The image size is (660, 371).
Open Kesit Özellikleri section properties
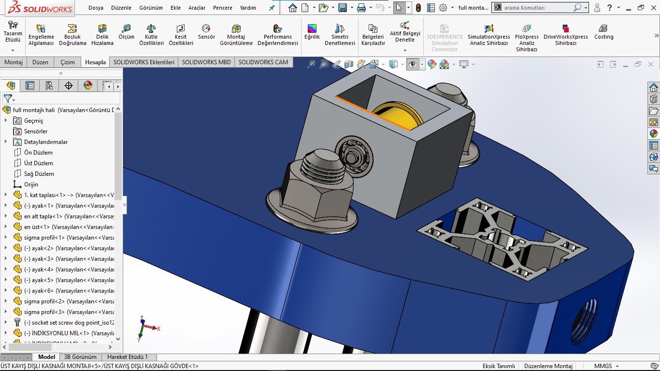pos(181,35)
